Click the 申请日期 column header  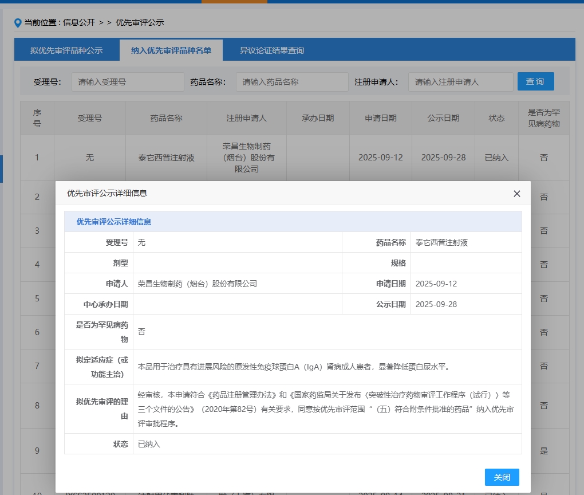[381, 118]
